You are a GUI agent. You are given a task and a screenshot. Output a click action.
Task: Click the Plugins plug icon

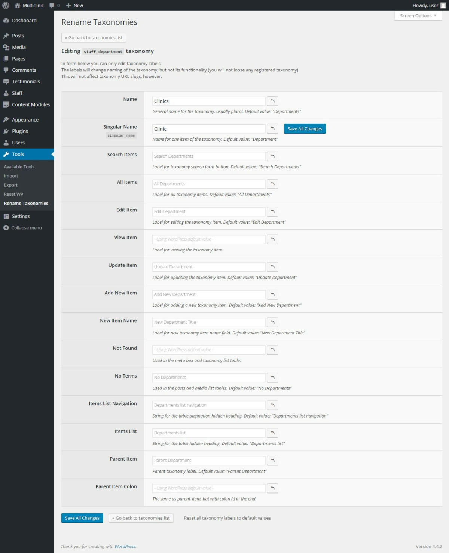[x=6, y=131]
